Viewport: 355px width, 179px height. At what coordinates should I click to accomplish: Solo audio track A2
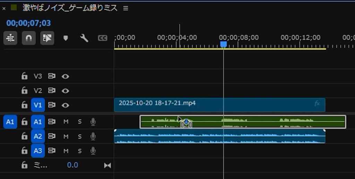pos(80,136)
